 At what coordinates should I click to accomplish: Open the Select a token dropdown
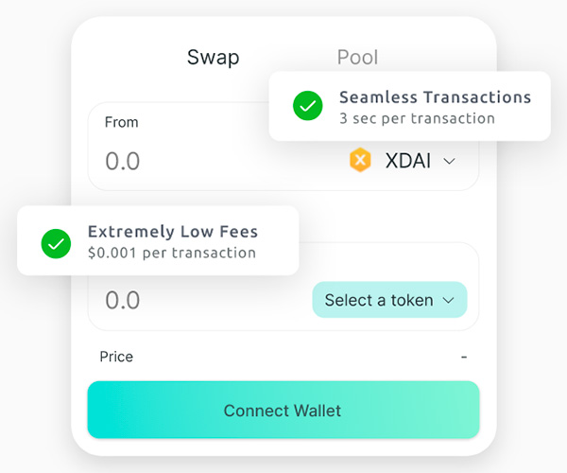388,300
